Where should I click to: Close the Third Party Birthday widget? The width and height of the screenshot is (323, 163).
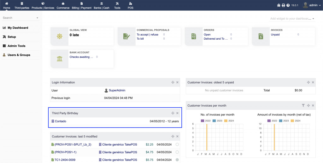177,113
